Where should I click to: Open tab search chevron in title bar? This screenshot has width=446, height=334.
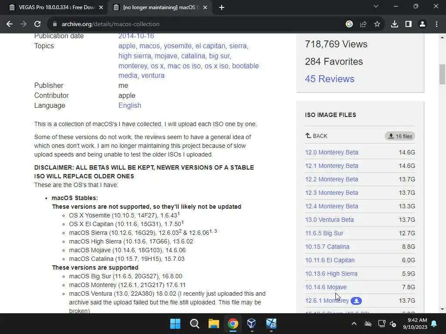click(x=376, y=6)
